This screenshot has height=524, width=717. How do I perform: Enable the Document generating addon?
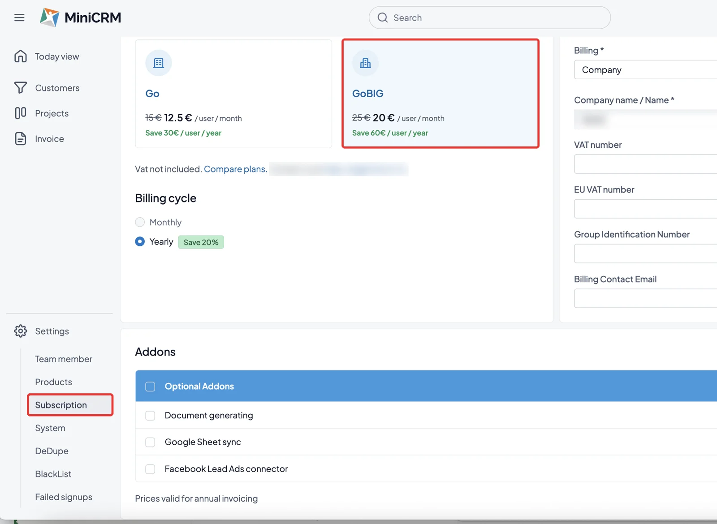coord(150,416)
